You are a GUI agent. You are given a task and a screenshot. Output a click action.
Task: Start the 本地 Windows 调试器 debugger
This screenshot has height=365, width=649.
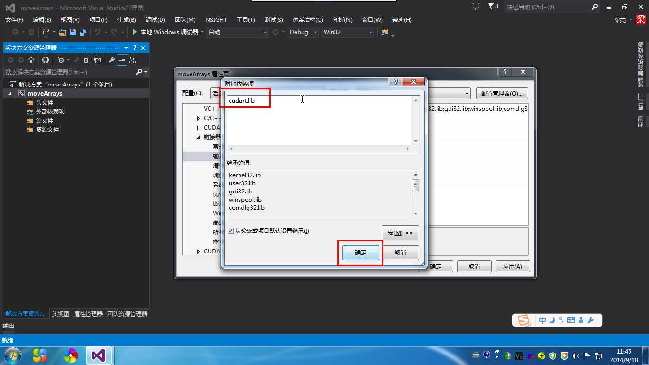click(165, 32)
